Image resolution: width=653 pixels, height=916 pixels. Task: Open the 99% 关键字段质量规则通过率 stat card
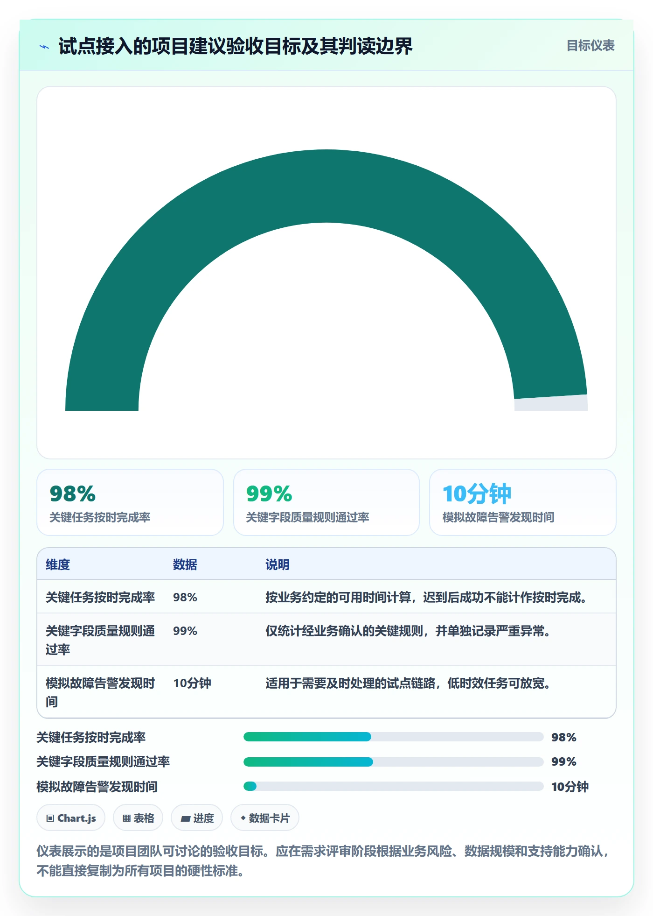click(x=326, y=502)
